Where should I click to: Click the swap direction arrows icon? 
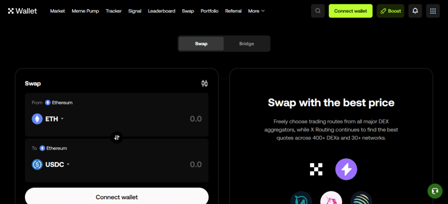[x=117, y=137]
